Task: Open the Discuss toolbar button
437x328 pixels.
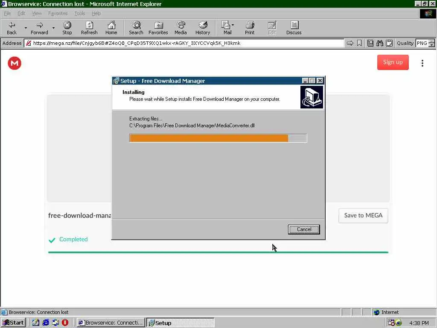Action: (294, 28)
